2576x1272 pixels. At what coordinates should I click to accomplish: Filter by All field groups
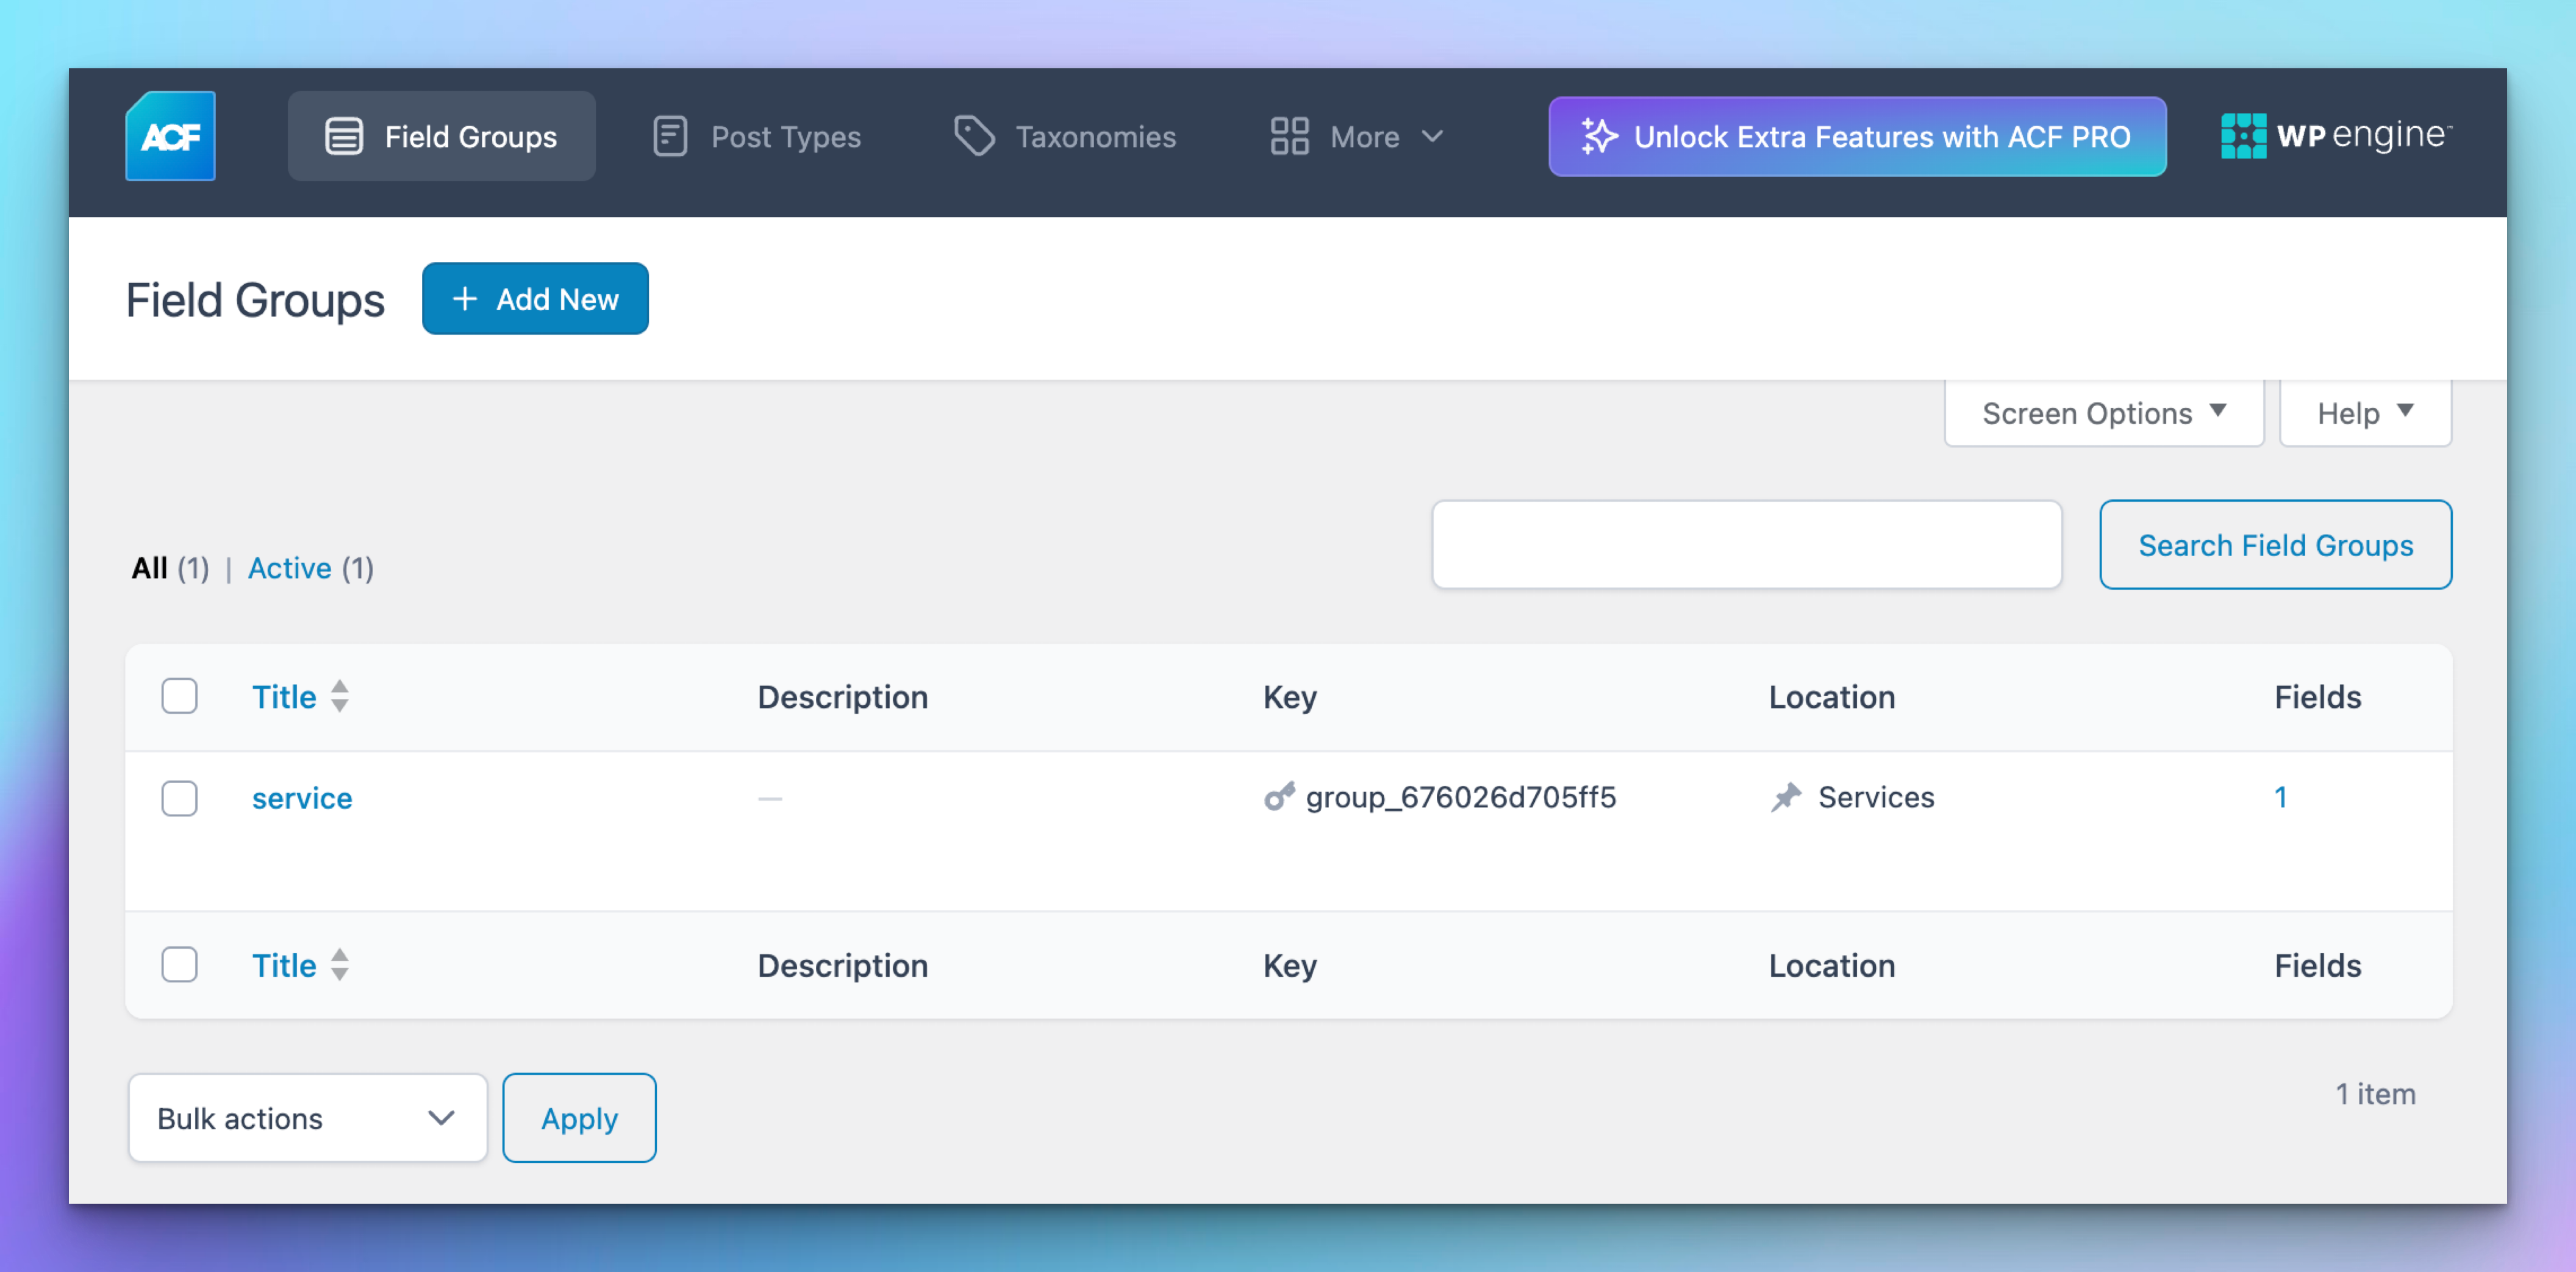[150, 568]
